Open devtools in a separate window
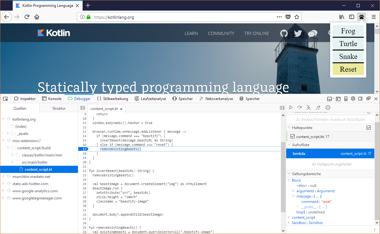Image resolution: width=380 pixels, height=234 pixels. point(368,99)
